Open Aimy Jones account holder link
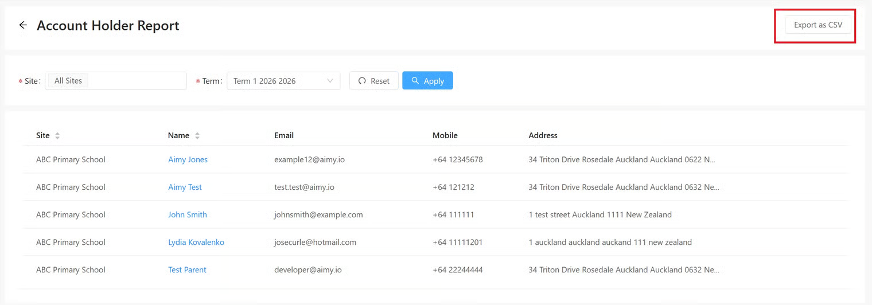Image resolution: width=872 pixels, height=305 pixels. pyautogui.click(x=188, y=159)
